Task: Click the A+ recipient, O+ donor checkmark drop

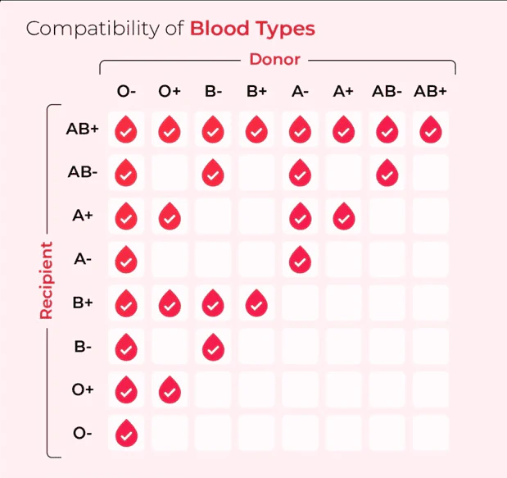Action: [169, 217]
